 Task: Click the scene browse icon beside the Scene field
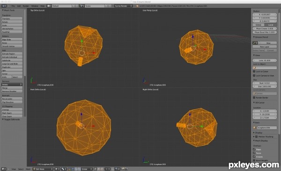pos(82,6)
